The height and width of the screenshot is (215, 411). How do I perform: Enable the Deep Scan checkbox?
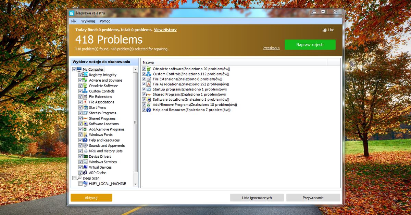pyautogui.click(x=74, y=178)
